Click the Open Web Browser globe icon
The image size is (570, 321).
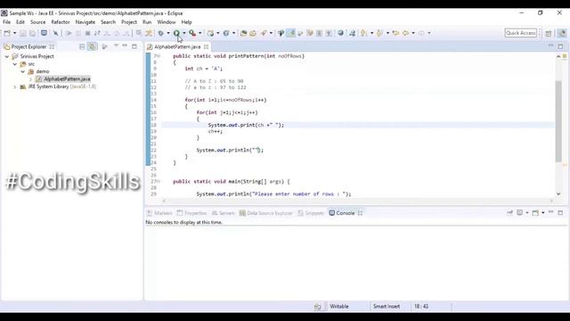point(340,33)
